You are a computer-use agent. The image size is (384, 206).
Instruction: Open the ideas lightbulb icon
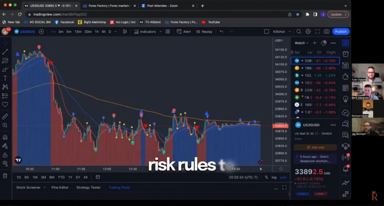[346, 99]
